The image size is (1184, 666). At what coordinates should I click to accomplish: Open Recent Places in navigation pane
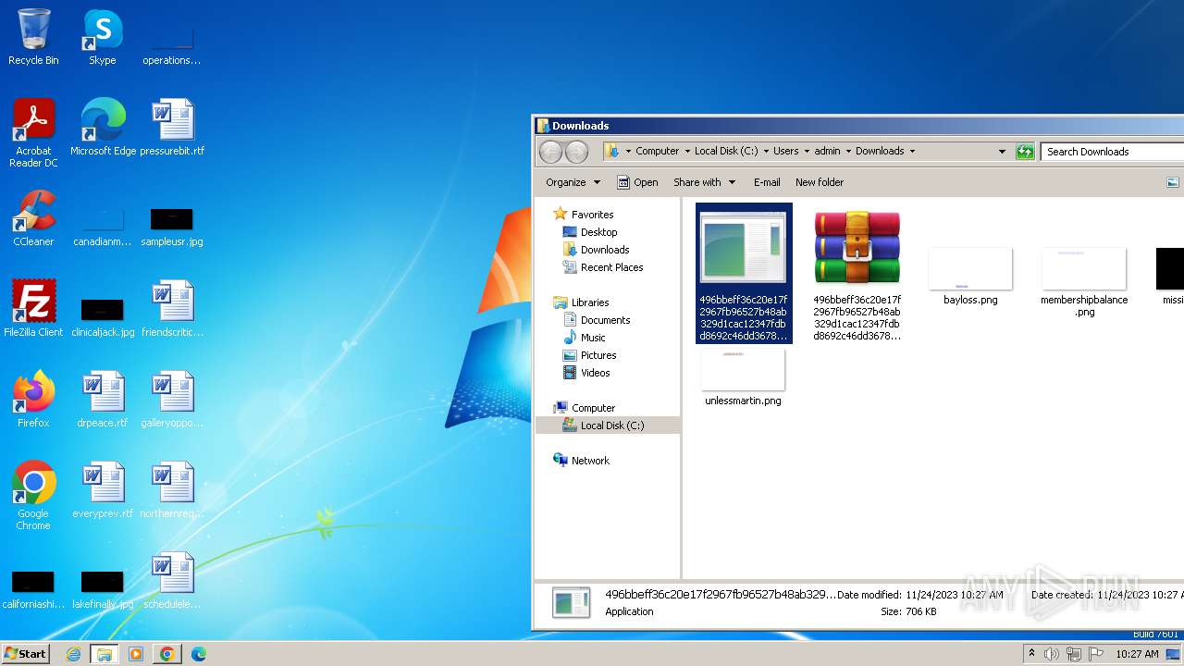click(611, 267)
